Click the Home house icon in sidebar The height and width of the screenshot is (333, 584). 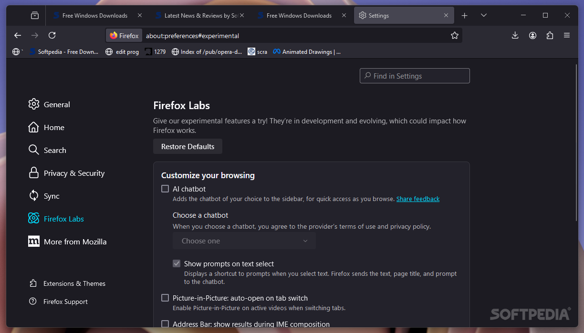click(33, 127)
